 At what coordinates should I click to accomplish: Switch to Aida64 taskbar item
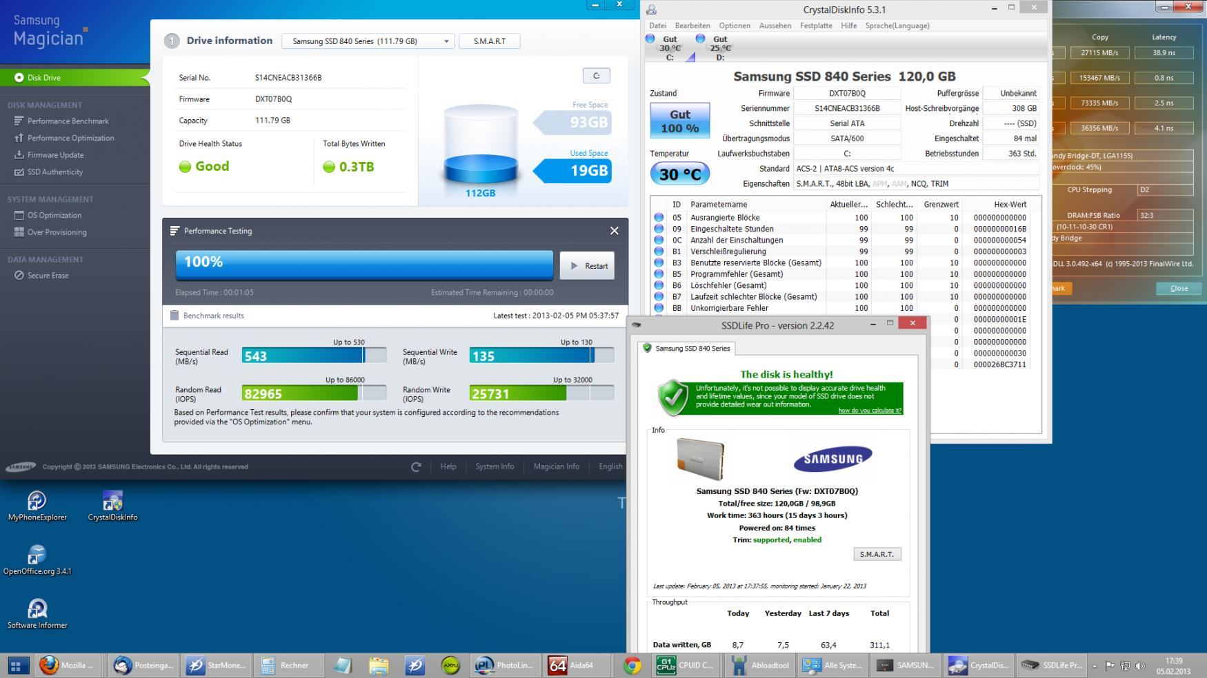click(578, 666)
